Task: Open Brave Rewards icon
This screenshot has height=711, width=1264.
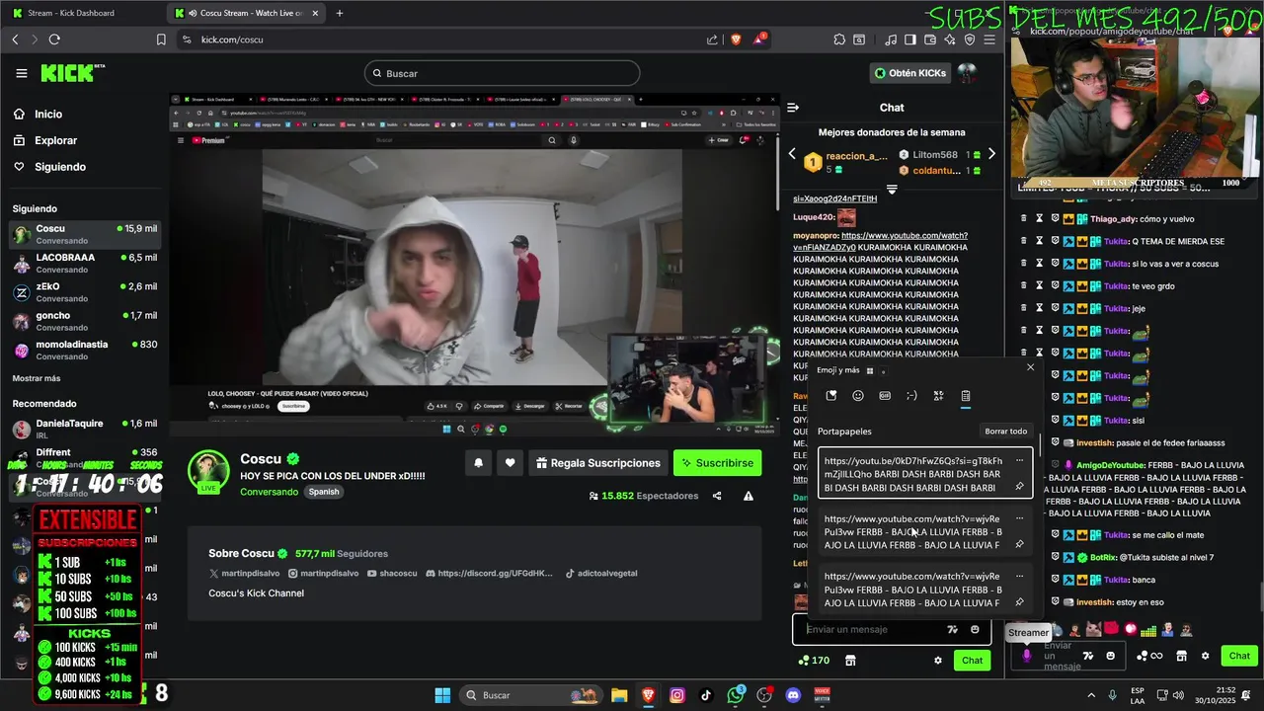Action: tap(759, 39)
